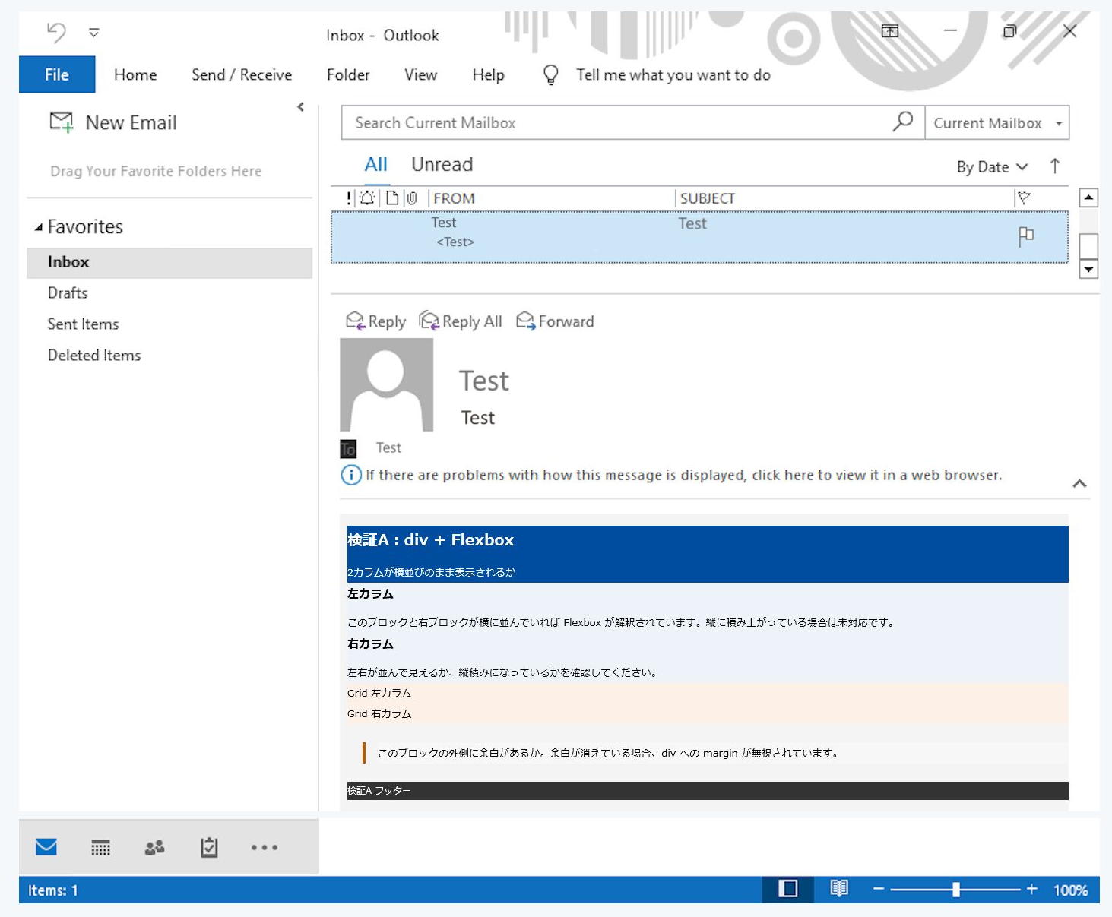Click the Ribbon Display Options icon

tap(890, 31)
